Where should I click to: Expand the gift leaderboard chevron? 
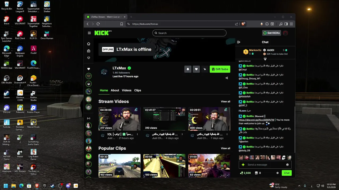tap(265, 59)
